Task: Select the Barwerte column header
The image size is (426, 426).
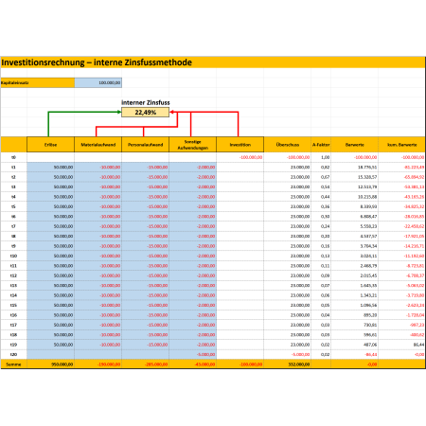Action: pos(355,145)
